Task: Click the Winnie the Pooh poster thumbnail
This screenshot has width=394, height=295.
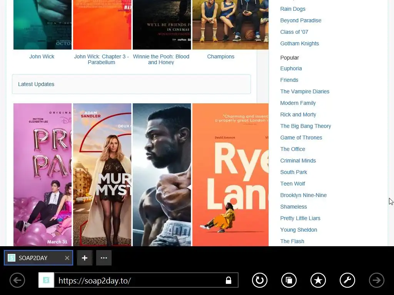Action: (x=162, y=25)
